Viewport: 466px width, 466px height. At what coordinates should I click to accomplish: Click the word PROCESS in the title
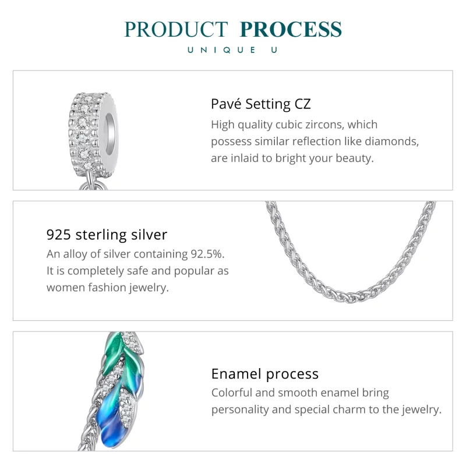tap(291, 30)
